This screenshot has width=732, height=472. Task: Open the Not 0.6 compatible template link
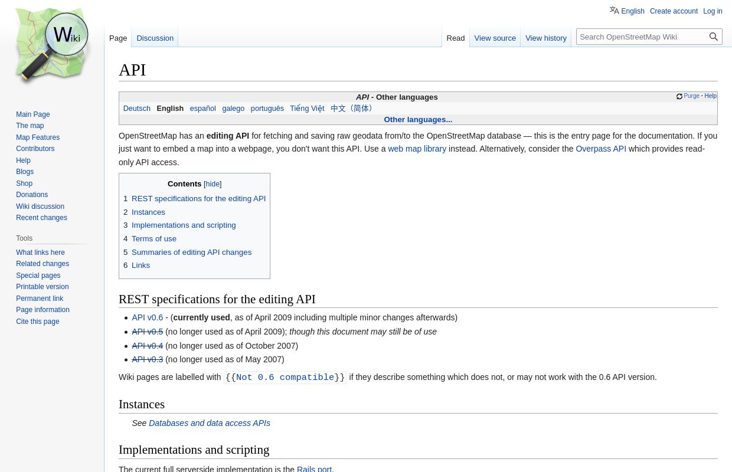coord(285,378)
